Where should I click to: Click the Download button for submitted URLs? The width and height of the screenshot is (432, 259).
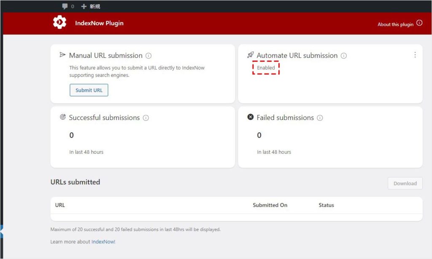[405, 183]
